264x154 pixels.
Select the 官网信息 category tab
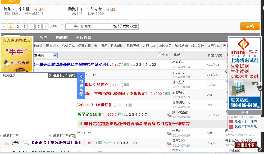214,46
